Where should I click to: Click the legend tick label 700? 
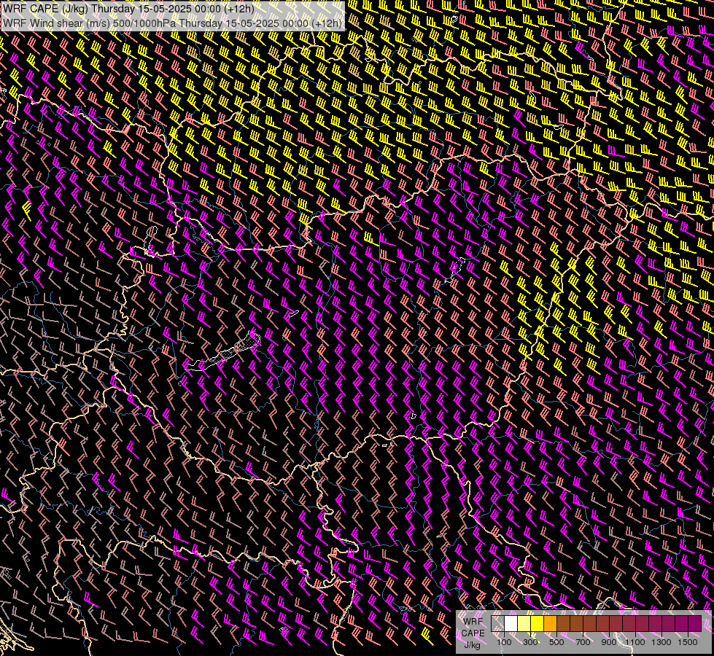click(583, 642)
